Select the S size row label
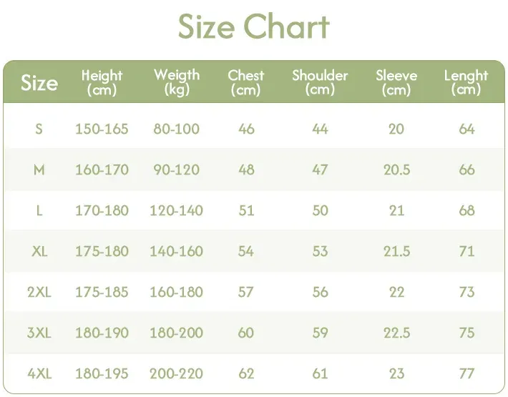The image size is (508, 397). (x=39, y=129)
